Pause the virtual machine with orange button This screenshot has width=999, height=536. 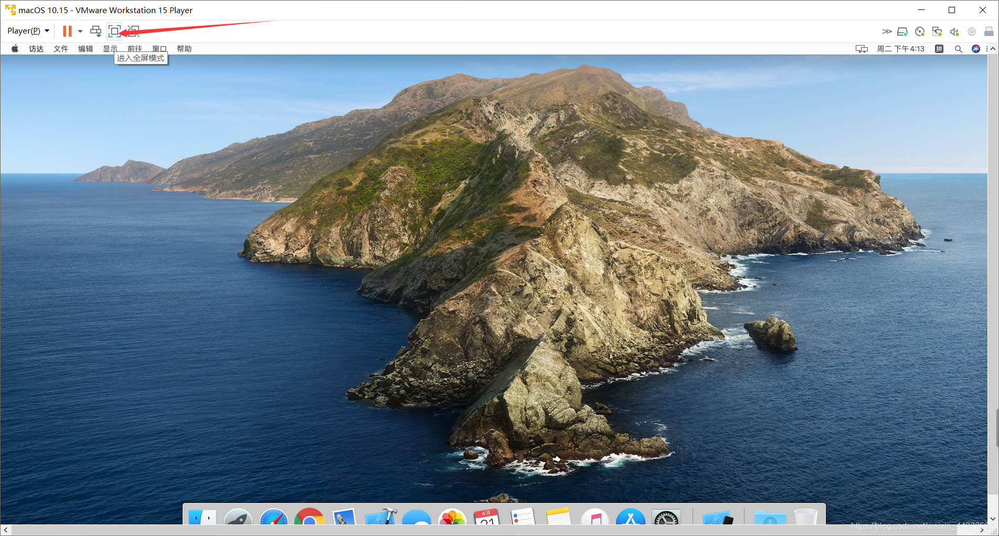67,31
